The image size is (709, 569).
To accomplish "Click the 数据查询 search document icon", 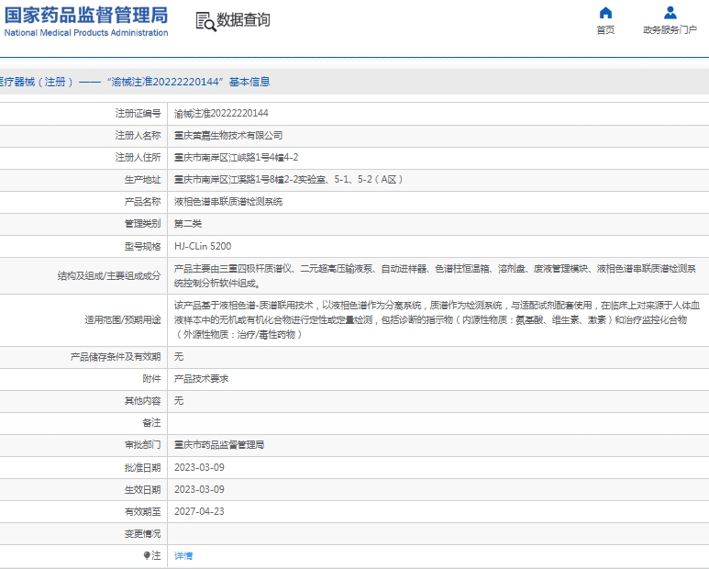I will point(205,21).
